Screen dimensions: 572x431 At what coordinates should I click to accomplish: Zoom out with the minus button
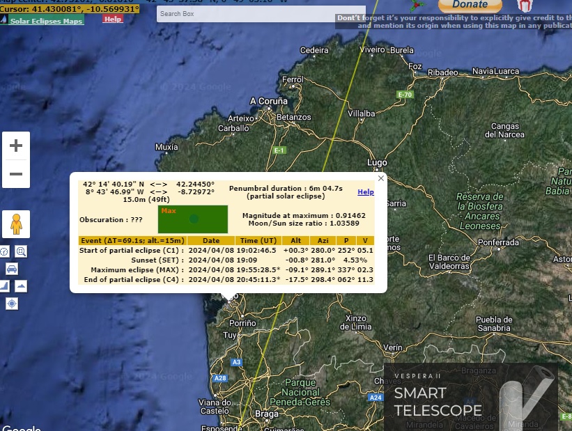point(16,174)
